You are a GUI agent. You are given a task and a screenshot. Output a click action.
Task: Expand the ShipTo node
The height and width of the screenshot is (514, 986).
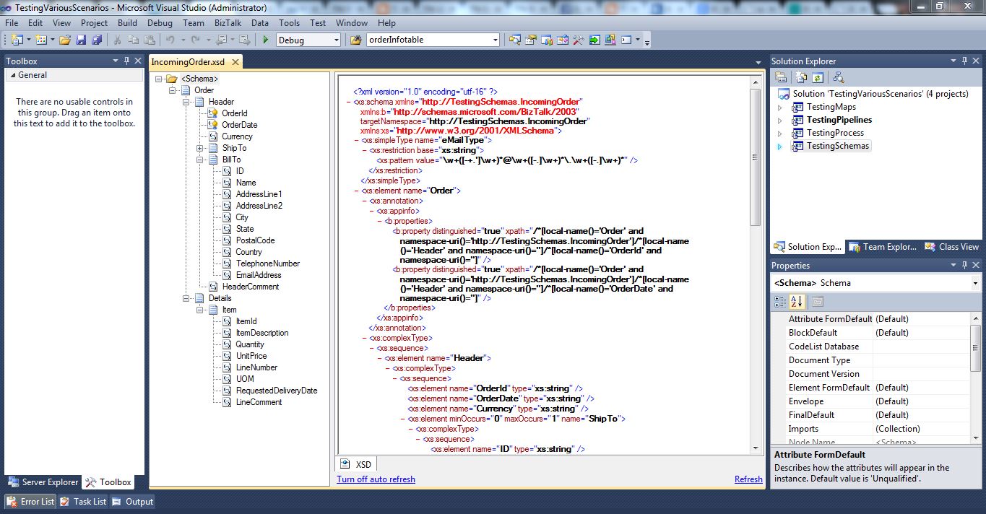[x=199, y=148]
